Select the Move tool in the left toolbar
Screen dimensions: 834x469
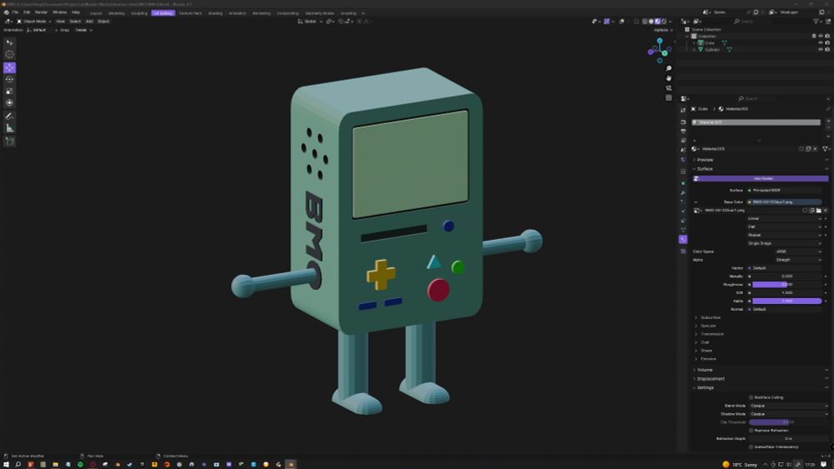pyautogui.click(x=10, y=67)
